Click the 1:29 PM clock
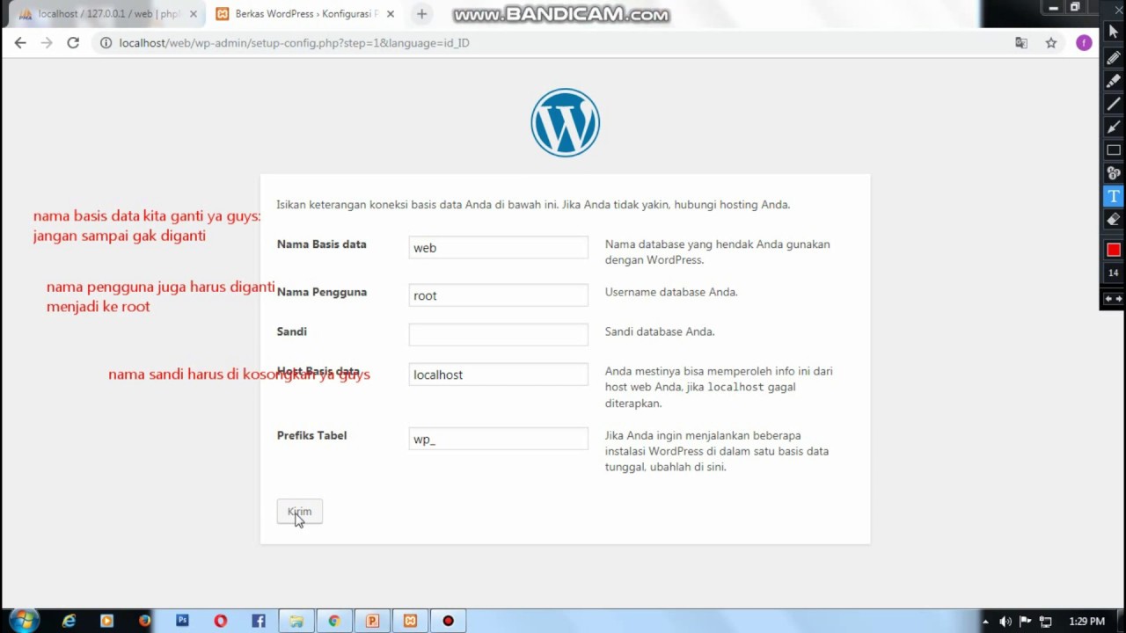Viewport: 1126px width, 633px height. click(x=1086, y=622)
